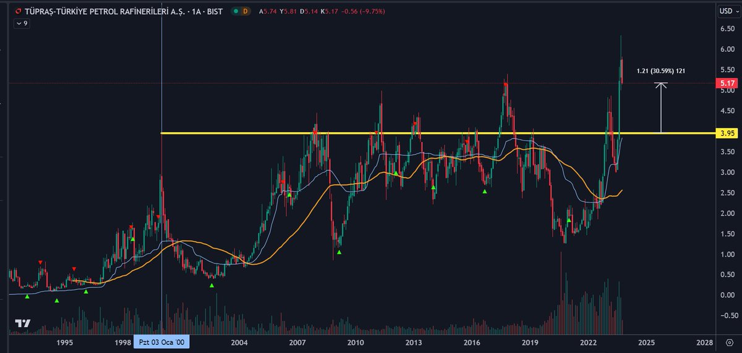
Task: Click the orange D data badge
Action: point(245,11)
